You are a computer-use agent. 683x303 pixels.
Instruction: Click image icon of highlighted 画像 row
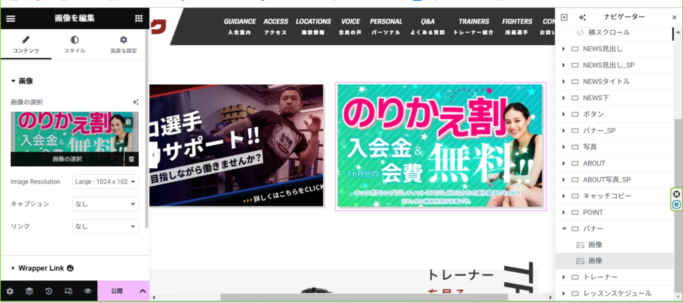coord(580,261)
